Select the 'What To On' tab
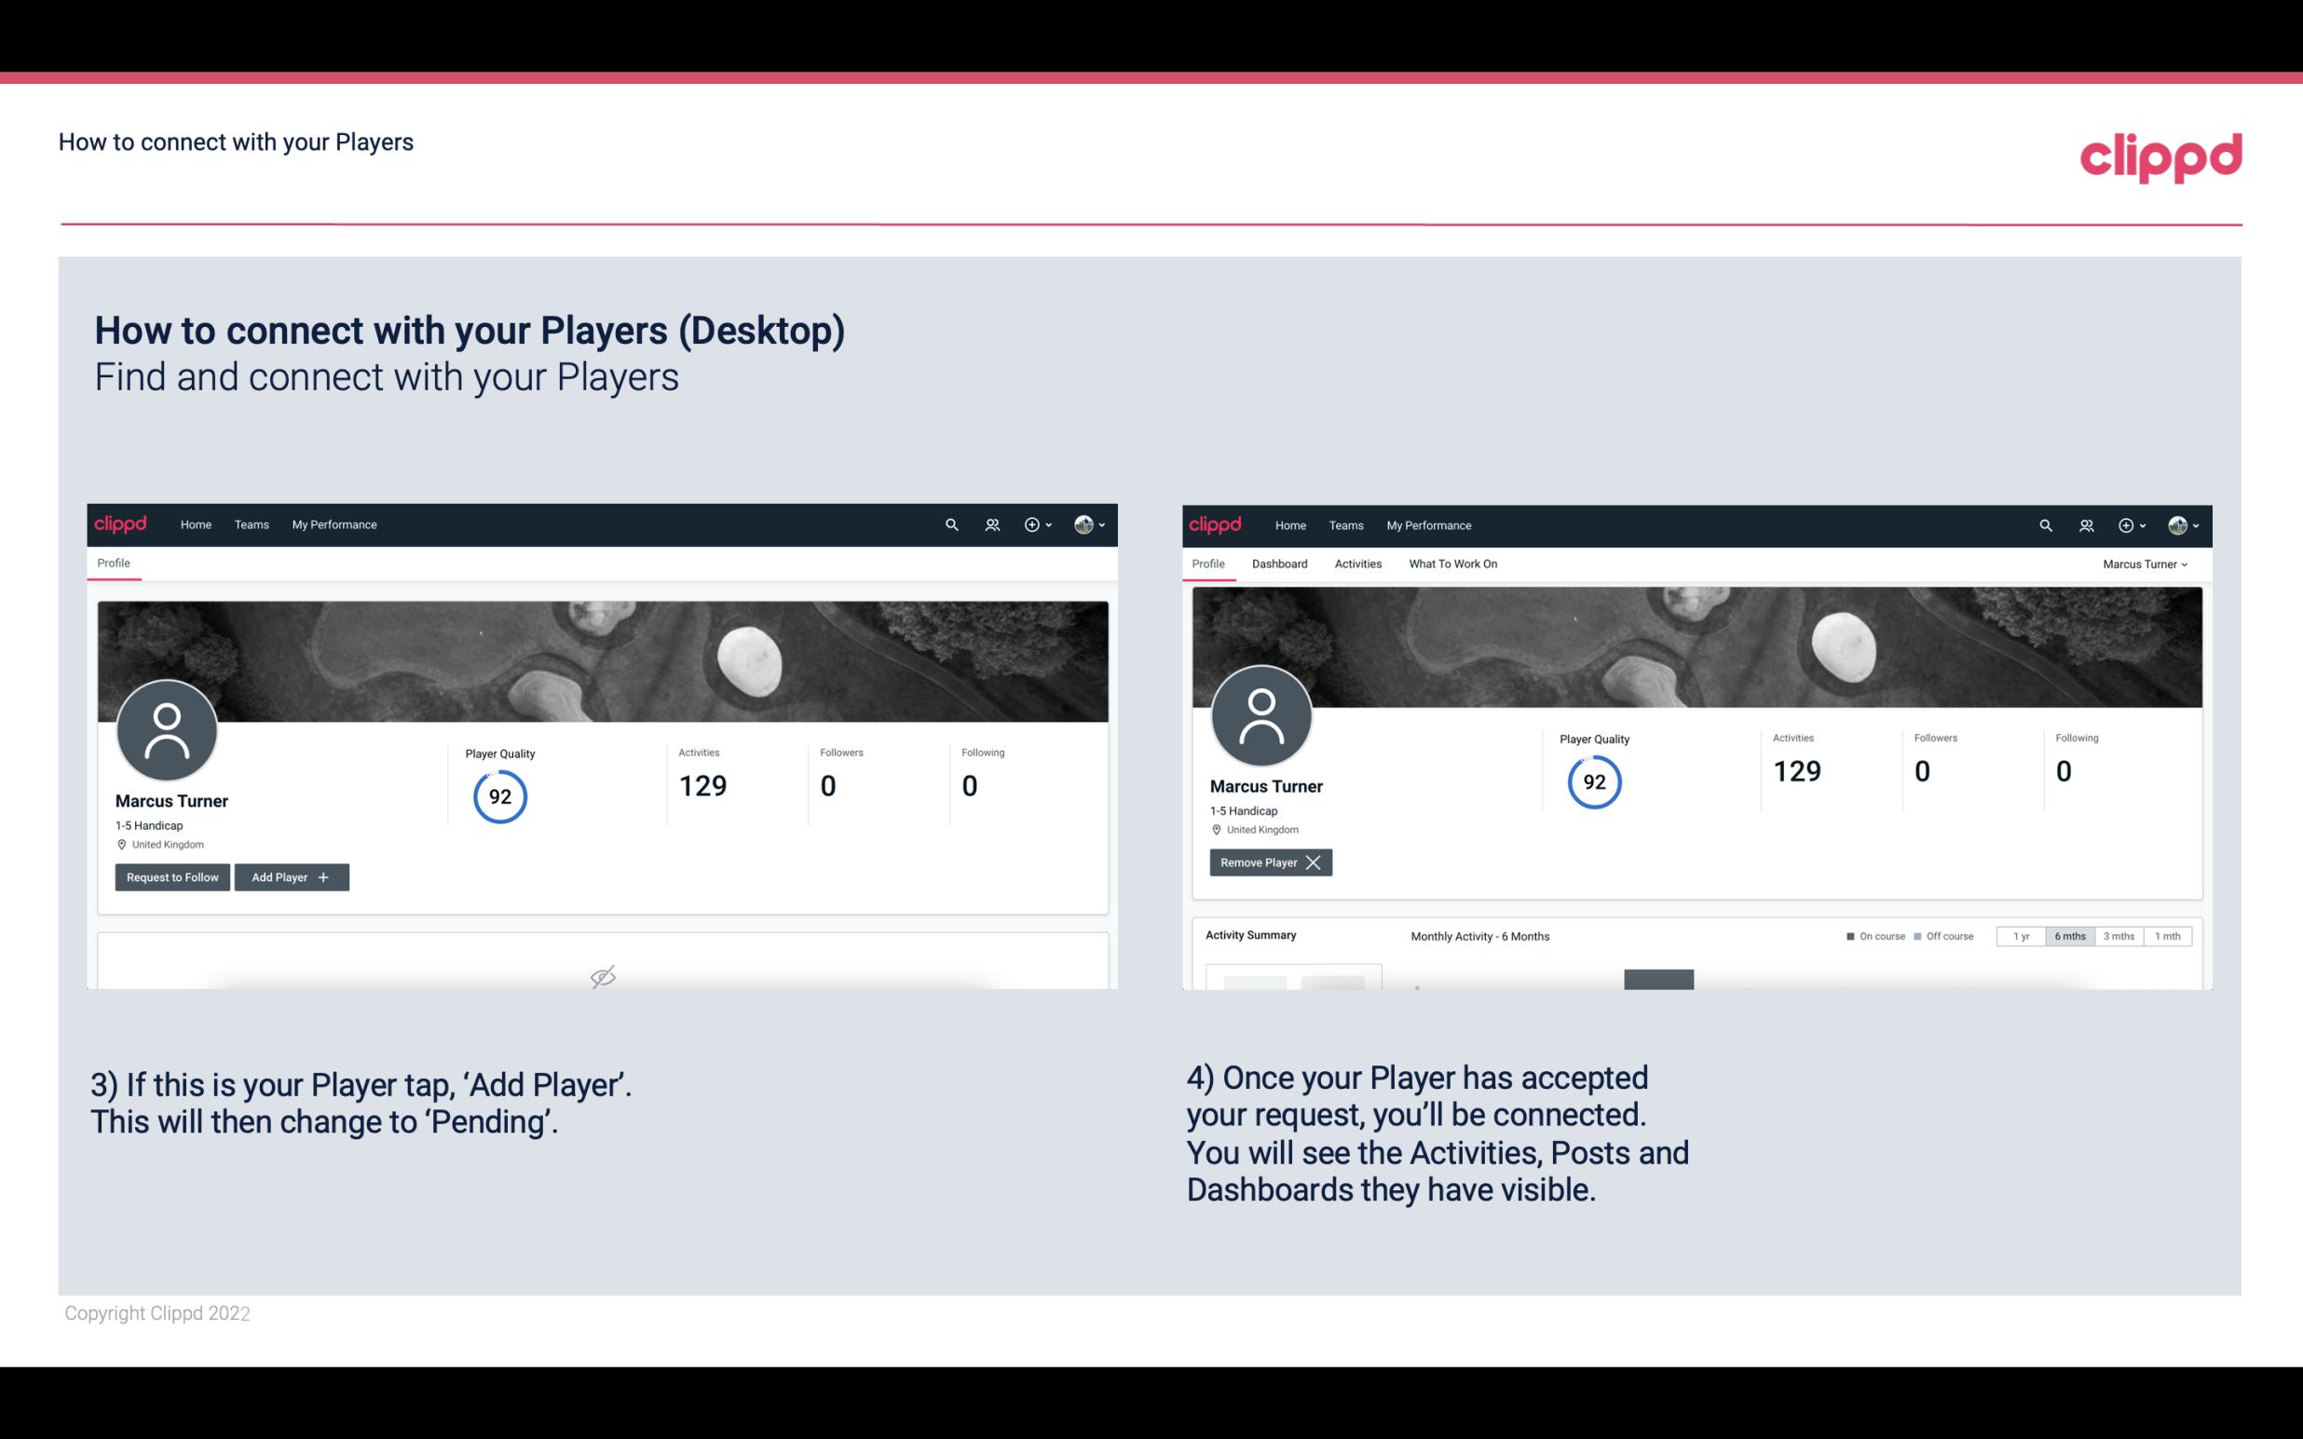The height and width of the screenshot is (1439, 2303). (x=1452, y=563)
